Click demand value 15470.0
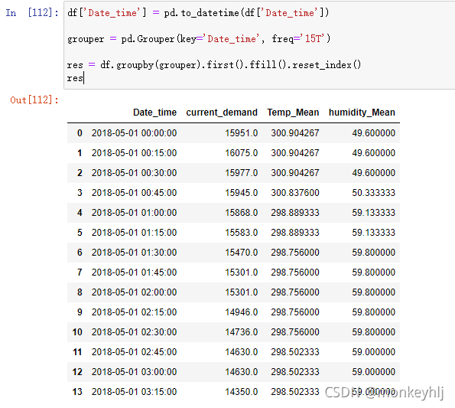Image resolution: width=455 pixels, height=408 pixels. pos(242,253)
